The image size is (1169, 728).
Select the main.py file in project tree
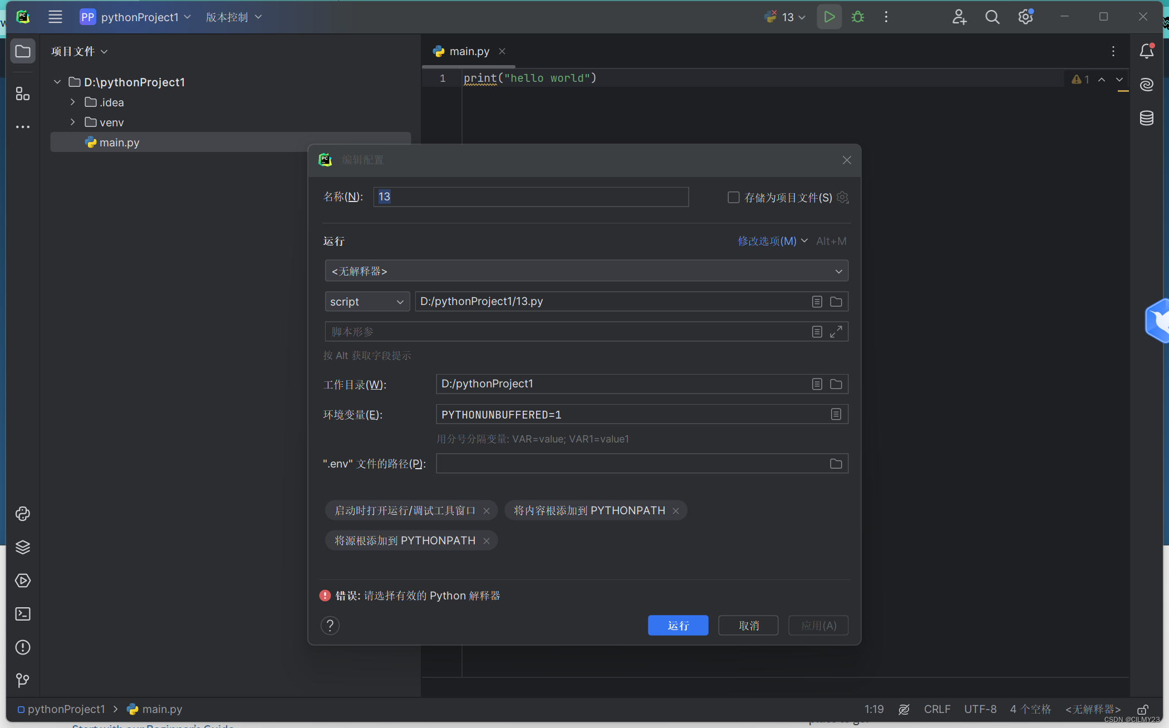(117, 142)
